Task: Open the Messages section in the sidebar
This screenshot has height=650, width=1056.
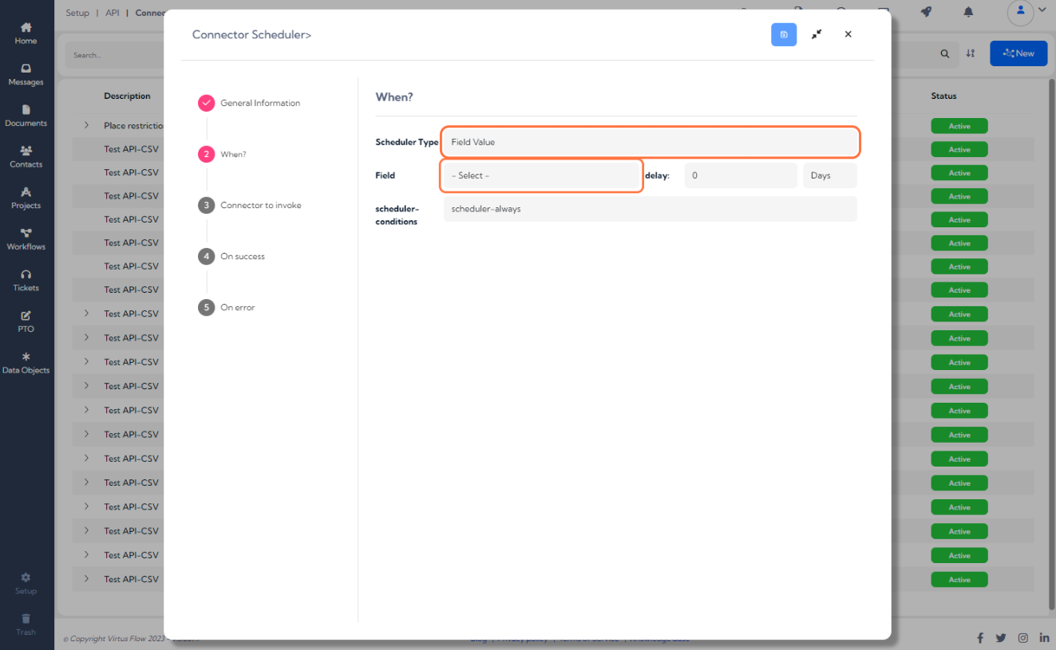Action: click(26, 75)
